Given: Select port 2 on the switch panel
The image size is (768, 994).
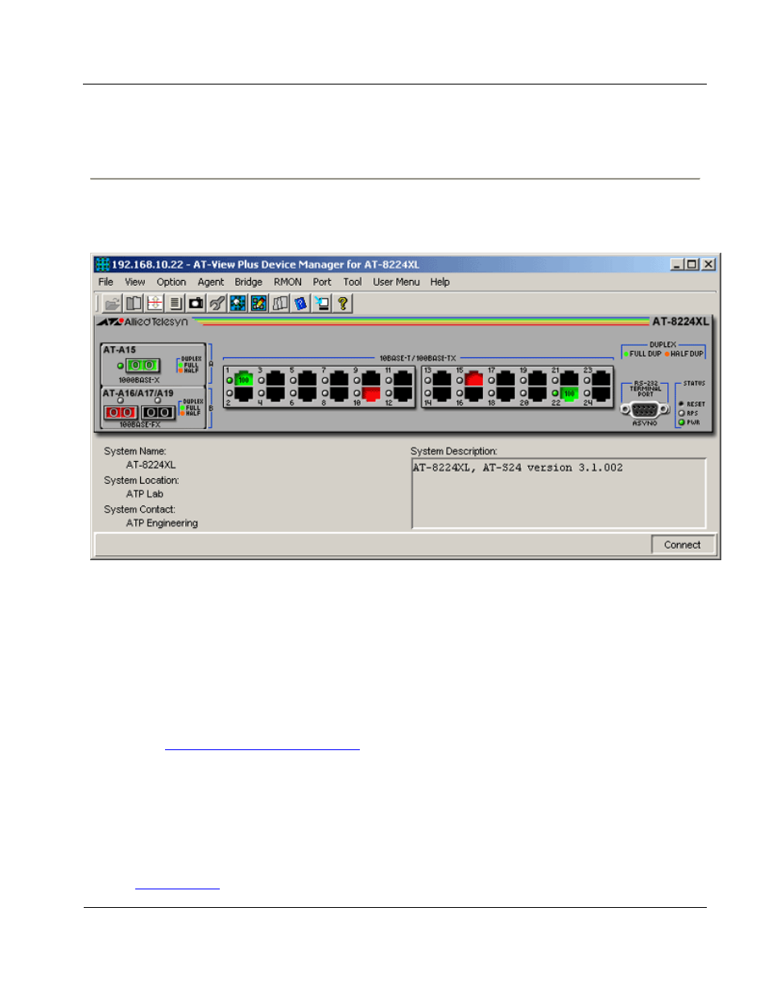Looking at the screenshot, I should coord(243,394).
